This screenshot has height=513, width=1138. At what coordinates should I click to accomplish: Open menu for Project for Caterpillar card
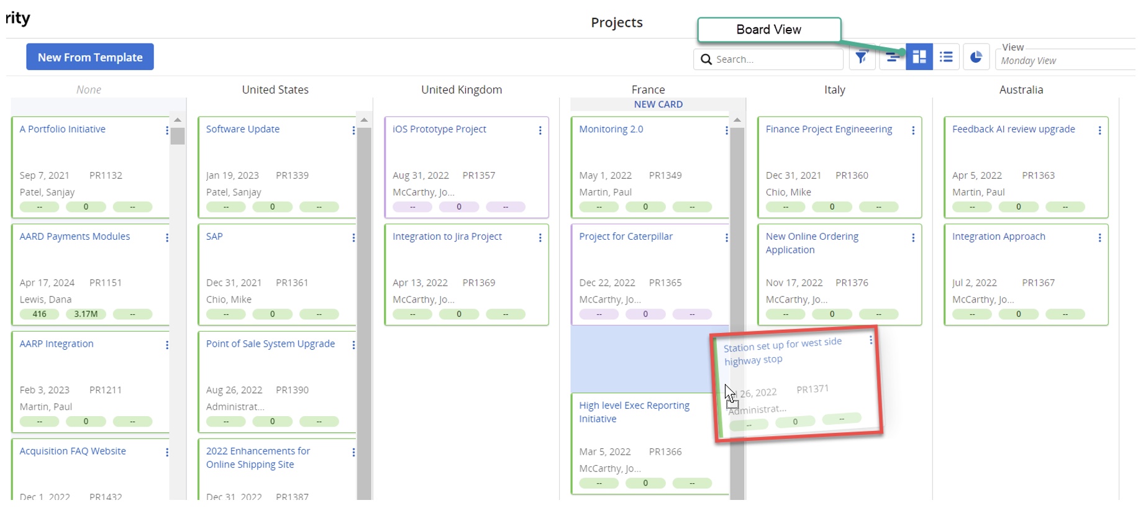(x=726, y=238)
